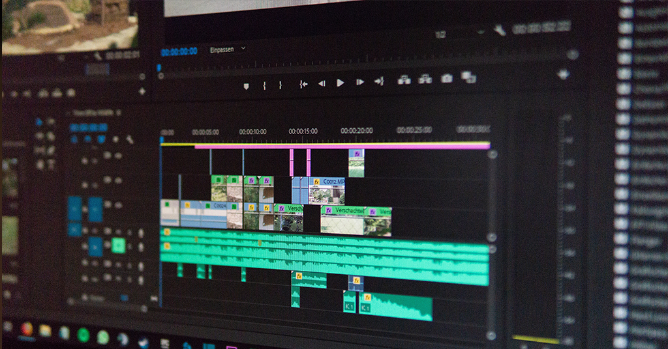The width and height of the screenshot is (668, 349).
Task: Click the fx badge on the C0012 clip
Action: 316,182
